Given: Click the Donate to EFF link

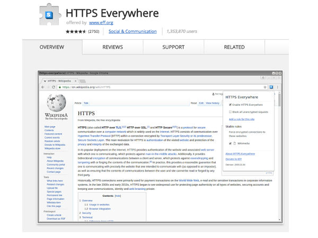Looking at the screenshot, I should [x=233, y=159].
